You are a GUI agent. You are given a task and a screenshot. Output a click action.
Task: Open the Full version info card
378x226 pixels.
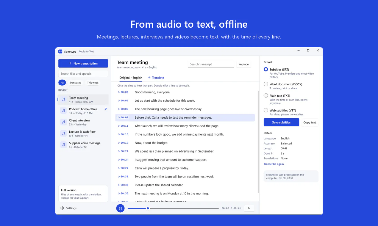click(x=83, y=194)
